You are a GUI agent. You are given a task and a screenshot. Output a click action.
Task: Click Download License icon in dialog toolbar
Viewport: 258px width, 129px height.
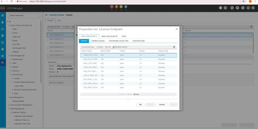114,47
